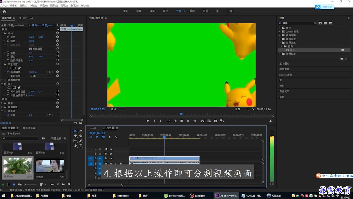353x199 pixels.
Task: Open the 媒体浏览器 tab
Action: [29, 128]
